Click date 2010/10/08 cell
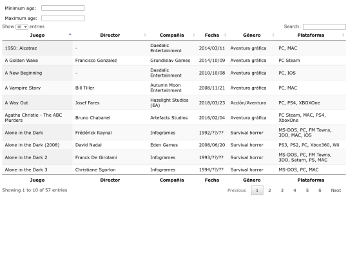 pos(212,73)
